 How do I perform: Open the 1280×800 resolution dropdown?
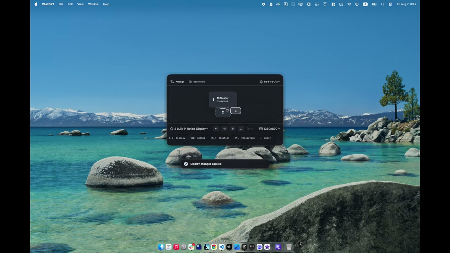(269, 129)
